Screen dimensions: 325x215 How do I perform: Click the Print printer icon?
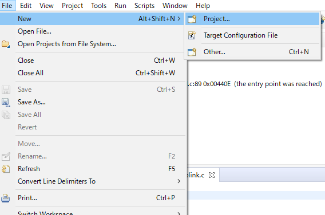click(x=6, y=198)
